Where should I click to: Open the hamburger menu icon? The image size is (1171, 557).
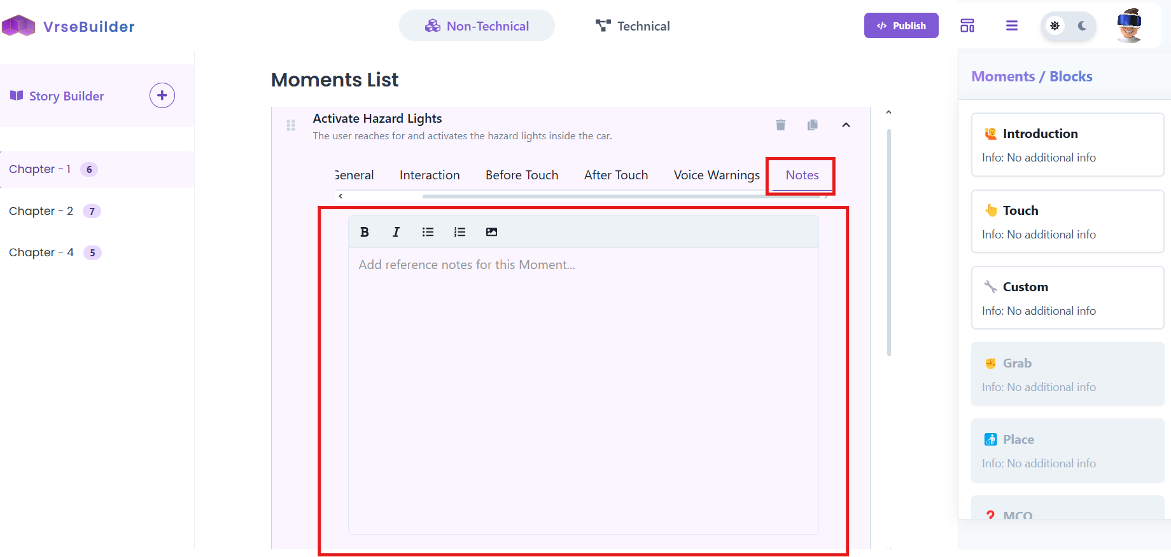(1011, 25)
